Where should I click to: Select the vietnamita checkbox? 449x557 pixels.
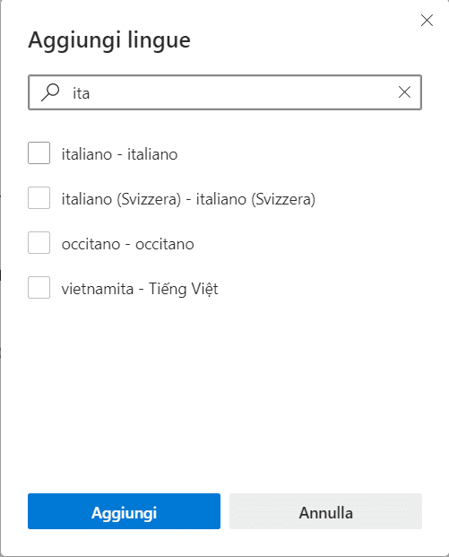point(39,287)
